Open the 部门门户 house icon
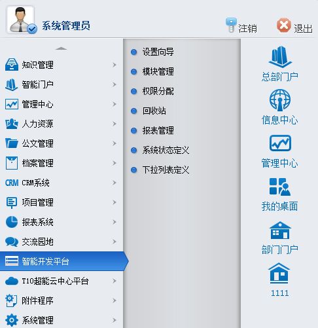The width and height of the screenshot is (318, 328). click(x=280, y=230)
